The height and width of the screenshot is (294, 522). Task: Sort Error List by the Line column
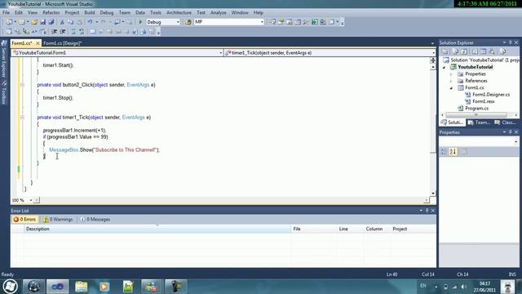[x=350, y=229]
